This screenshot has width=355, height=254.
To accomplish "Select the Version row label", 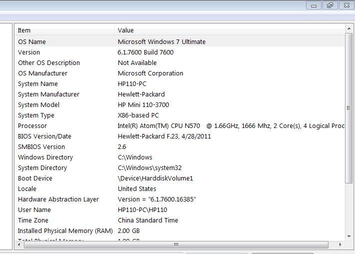I will coord(29,52).
